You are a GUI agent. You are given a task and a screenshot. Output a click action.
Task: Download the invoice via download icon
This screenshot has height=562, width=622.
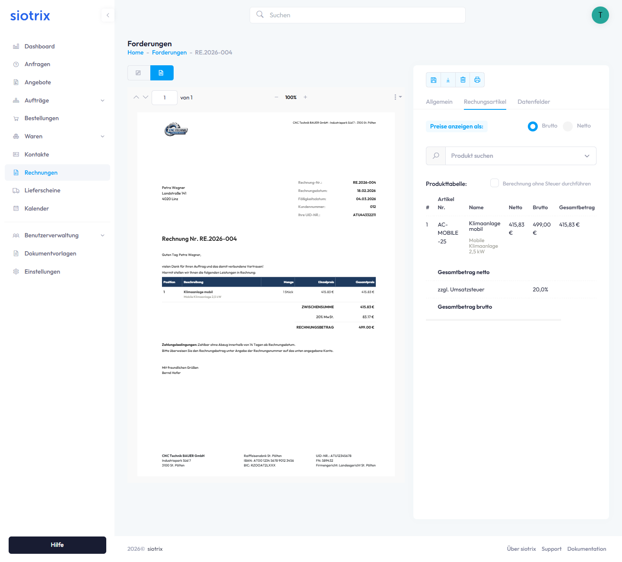pos(448,80)
